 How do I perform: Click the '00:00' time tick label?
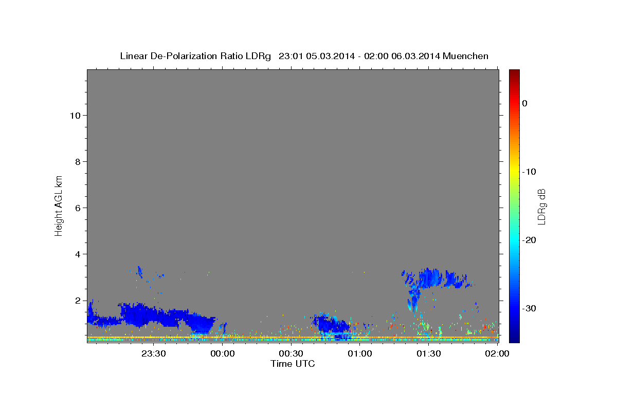223,353
